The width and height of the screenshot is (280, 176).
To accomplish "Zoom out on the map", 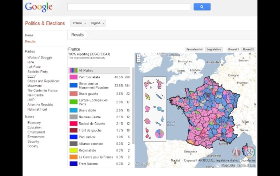I will coord(138,61).
